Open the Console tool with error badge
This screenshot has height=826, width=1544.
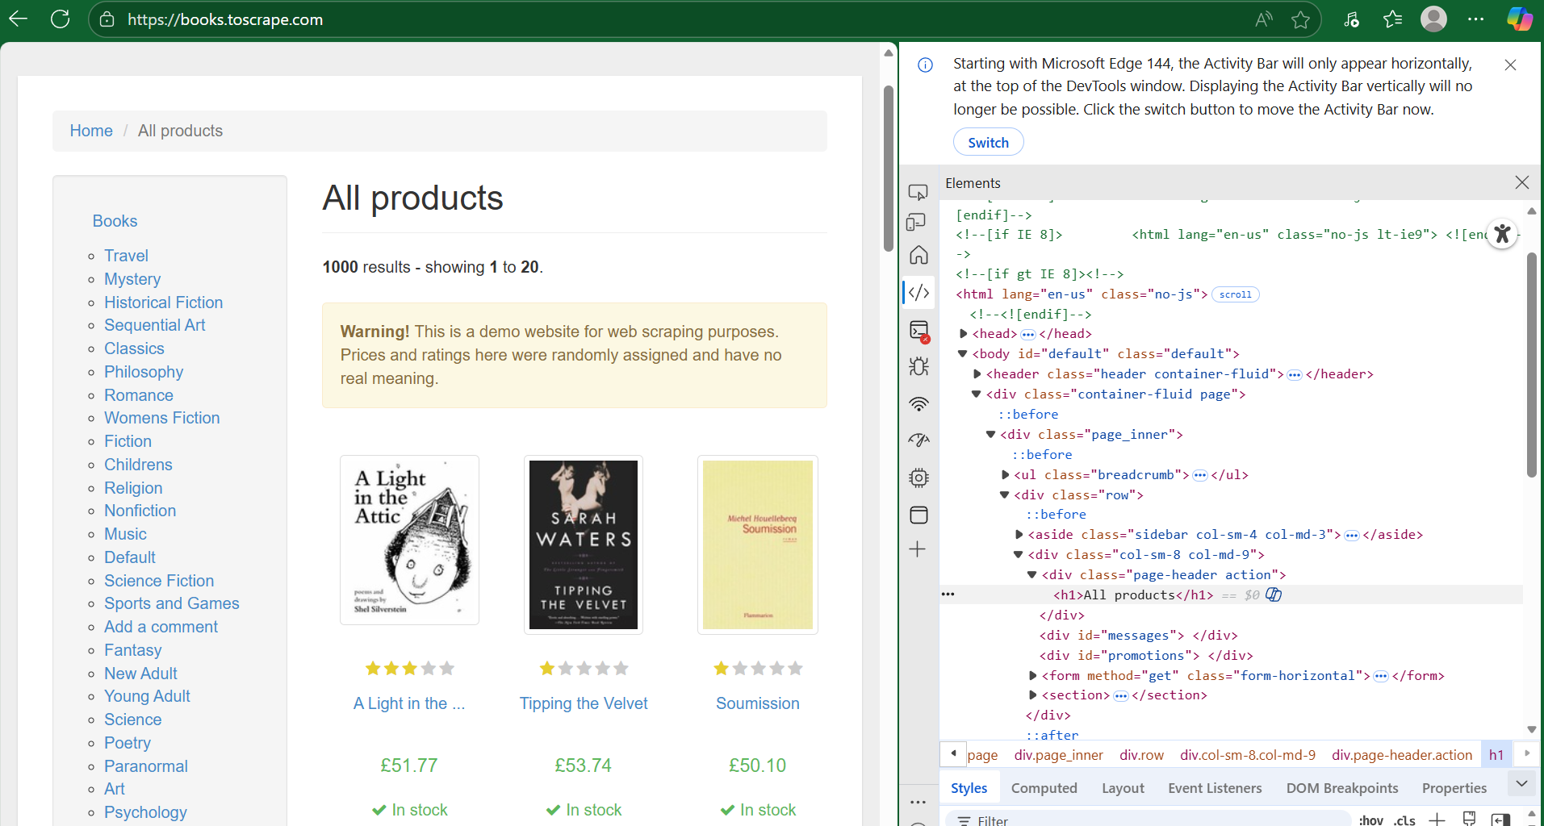coord(918,330)
